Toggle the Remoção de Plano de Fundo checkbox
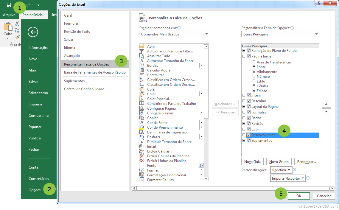This screenshot has width=339, height=210. [x=249, y=51]
